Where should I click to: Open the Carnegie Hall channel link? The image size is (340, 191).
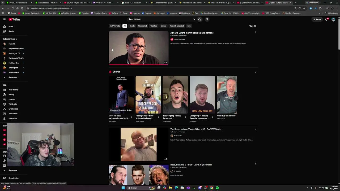click(178, 40)
